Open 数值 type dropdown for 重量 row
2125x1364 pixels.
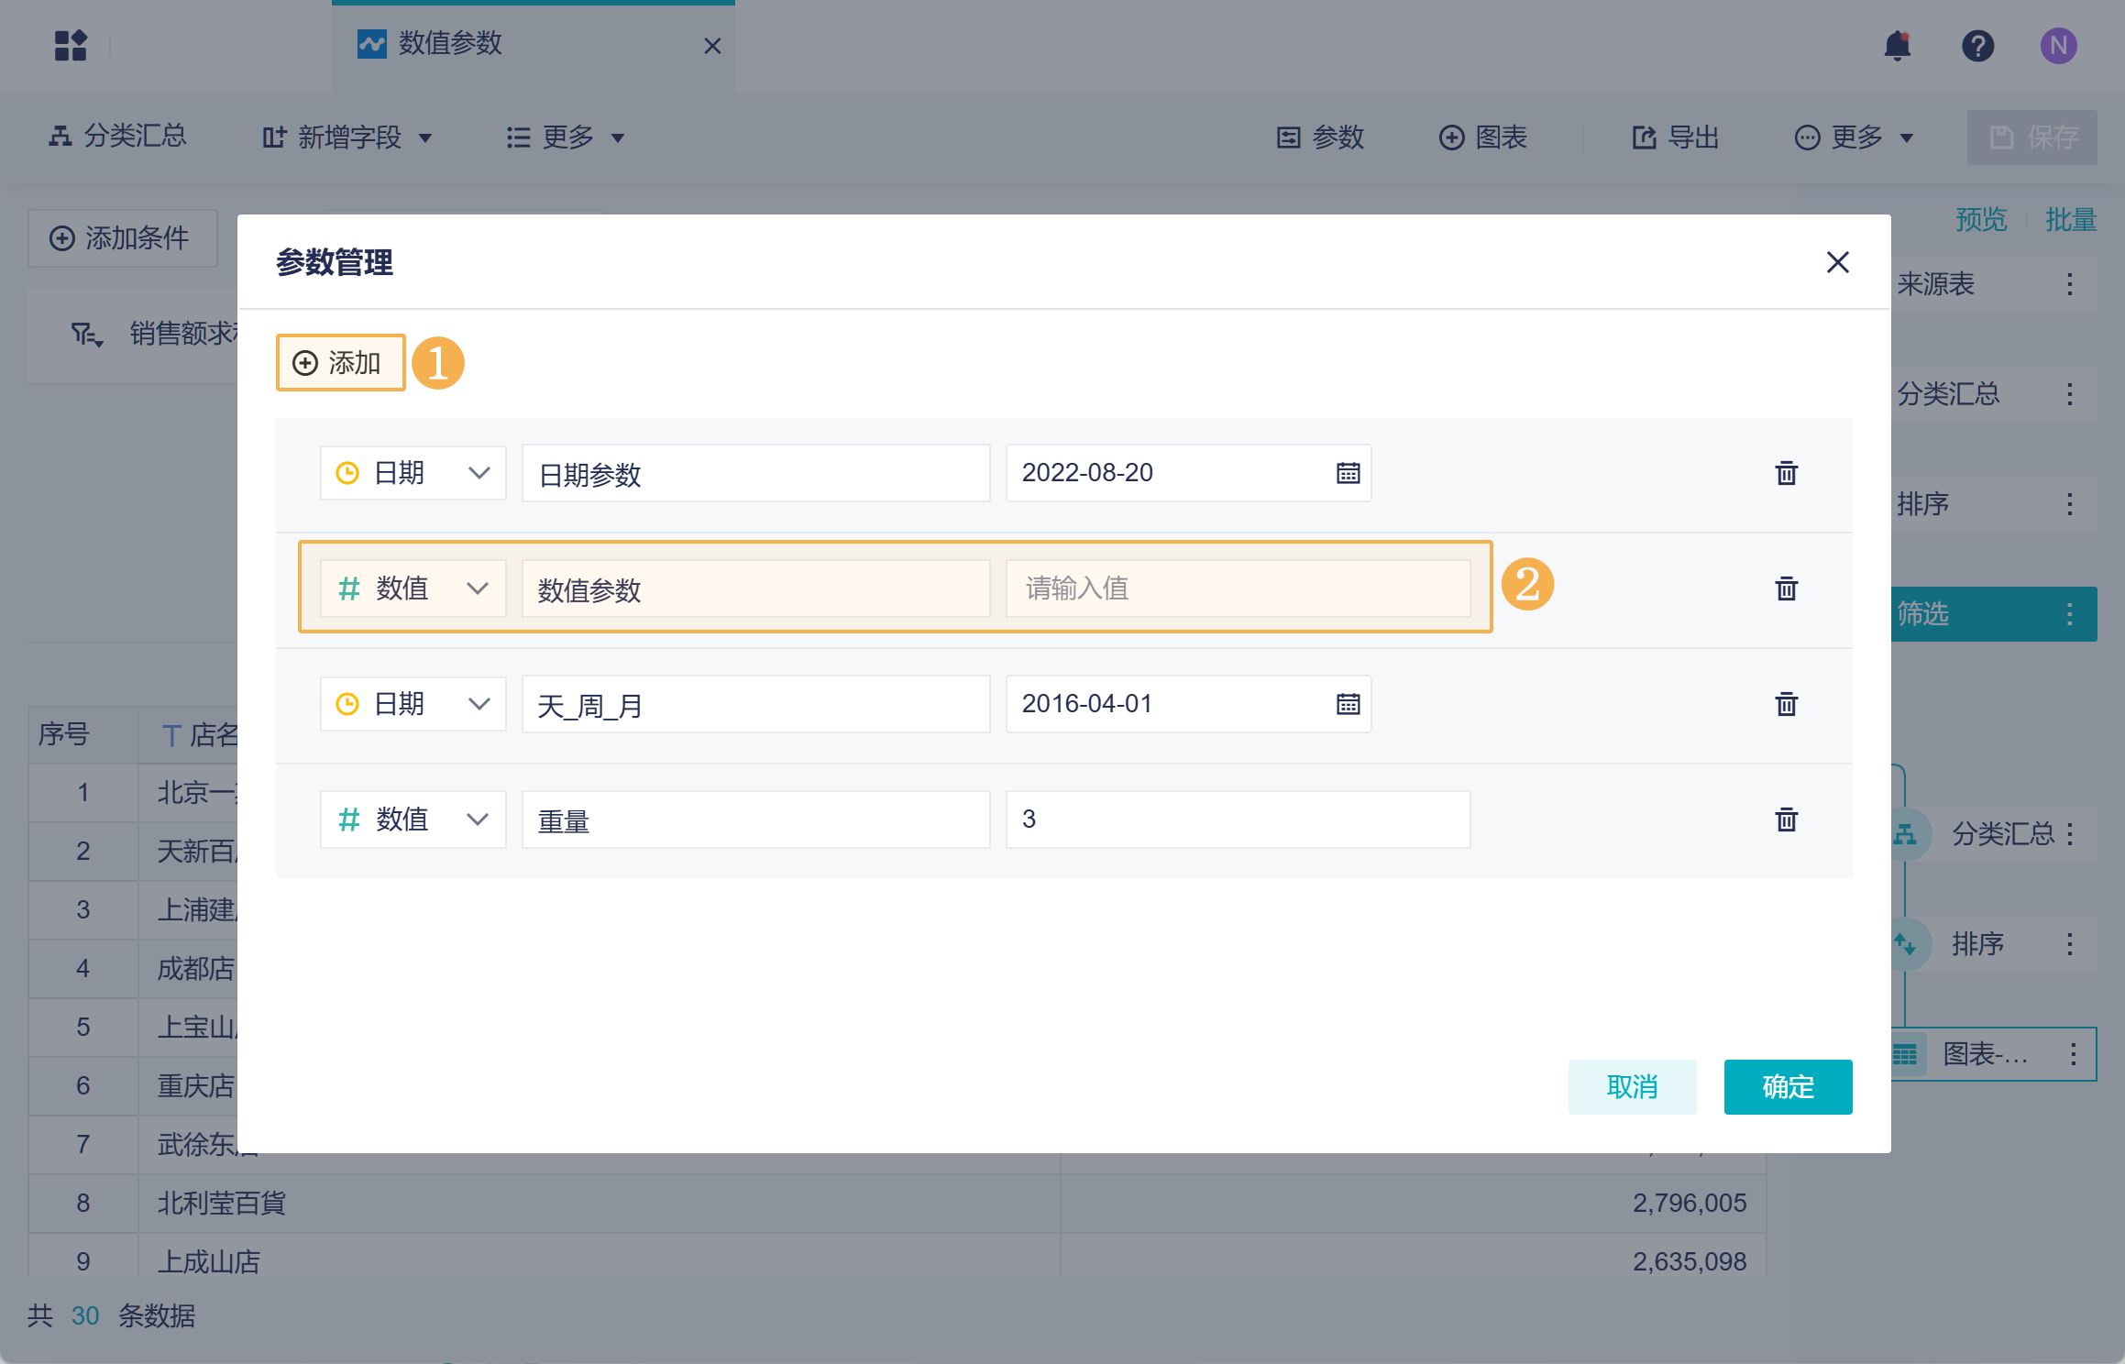click(x=413, y=819)
